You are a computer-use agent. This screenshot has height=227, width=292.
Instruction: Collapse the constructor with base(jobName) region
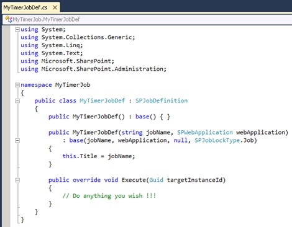pyautogui.click(x=17, y=141)
